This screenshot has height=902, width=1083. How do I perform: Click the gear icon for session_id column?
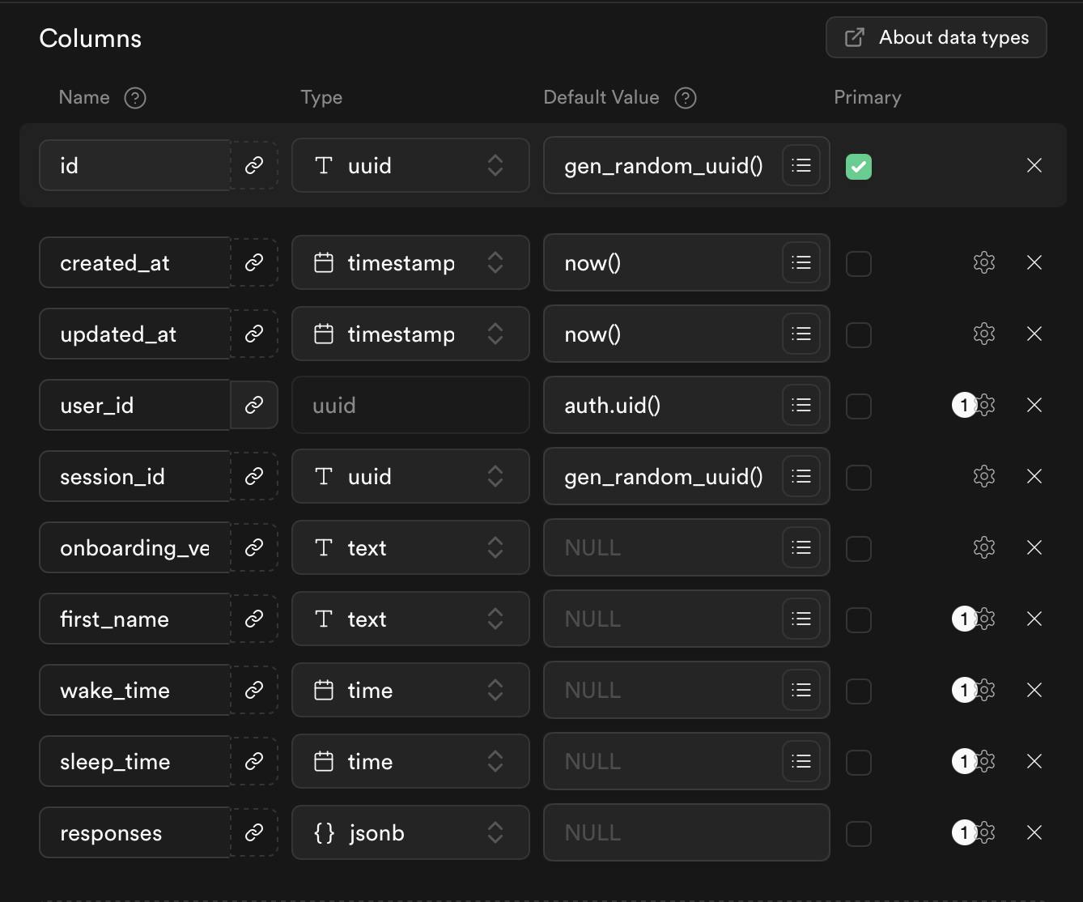click(x=983, y=476)
